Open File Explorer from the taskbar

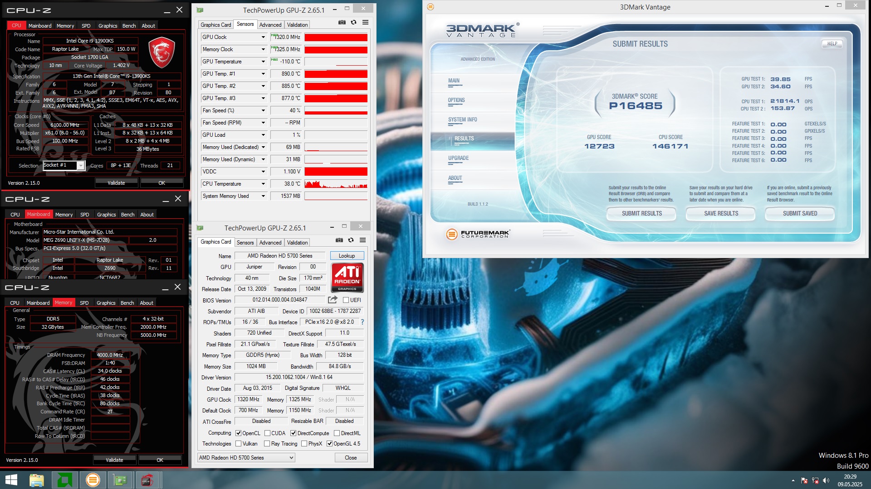pos(37,480)
